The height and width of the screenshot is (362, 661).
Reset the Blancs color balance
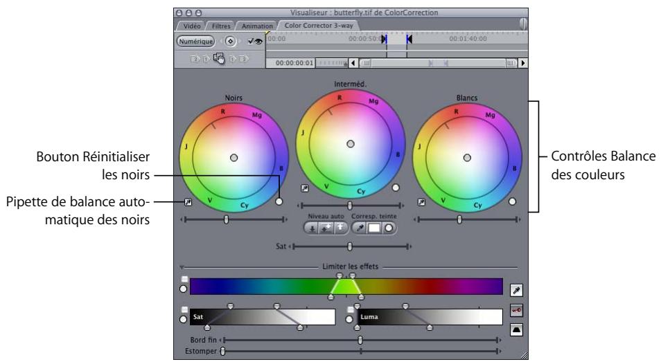[512, 201]
